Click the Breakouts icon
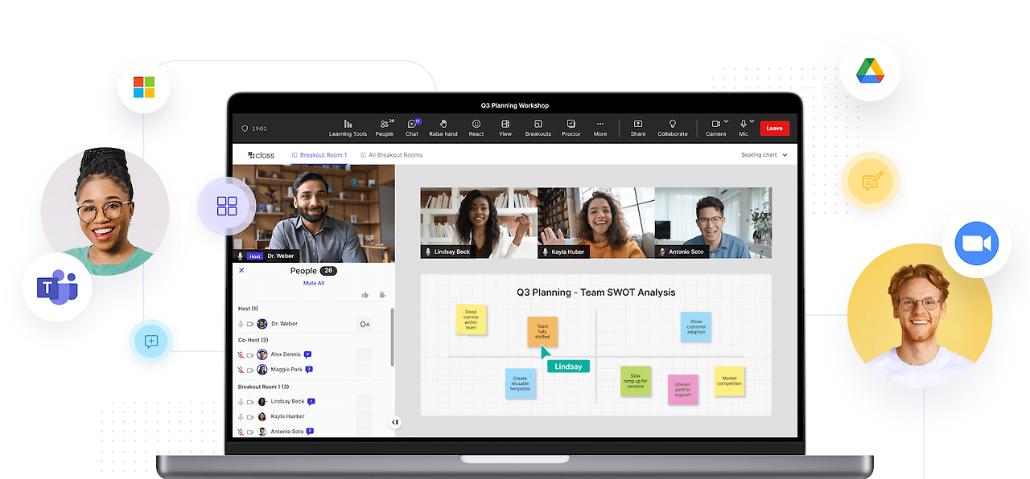Screen dimensions: 1030x479 pos(538,125)
